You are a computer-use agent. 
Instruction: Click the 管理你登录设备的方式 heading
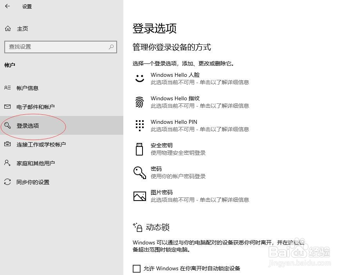pyautogui.click(x=171, y=47)
